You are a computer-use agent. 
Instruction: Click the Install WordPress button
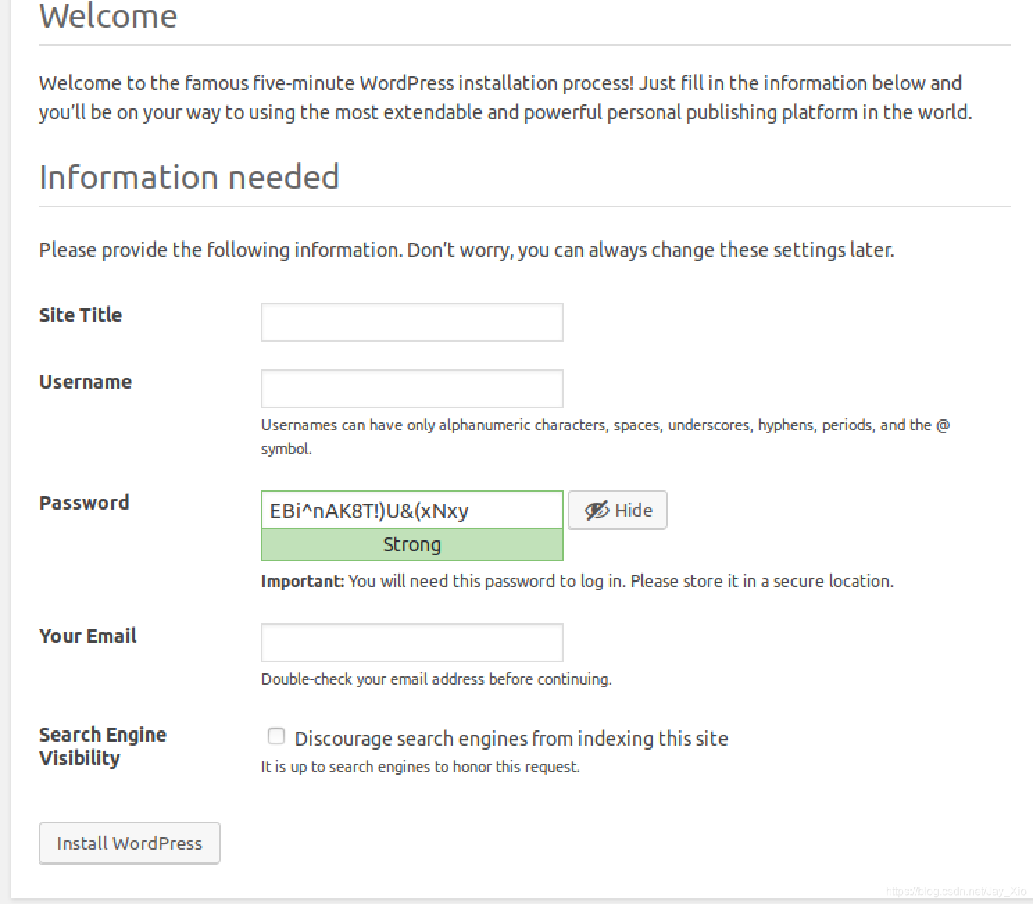click(130, 844)
